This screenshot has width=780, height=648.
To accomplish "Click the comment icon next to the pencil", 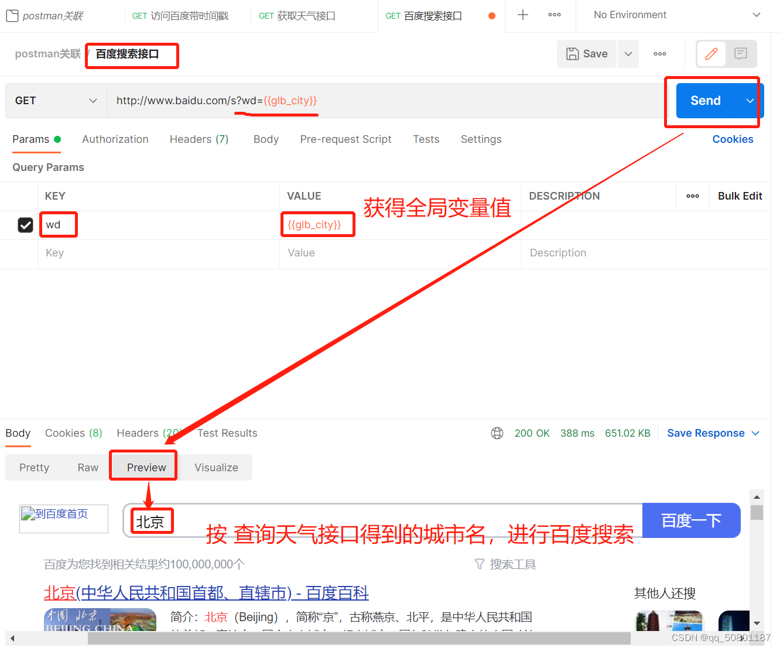I will tap(740, 53).
